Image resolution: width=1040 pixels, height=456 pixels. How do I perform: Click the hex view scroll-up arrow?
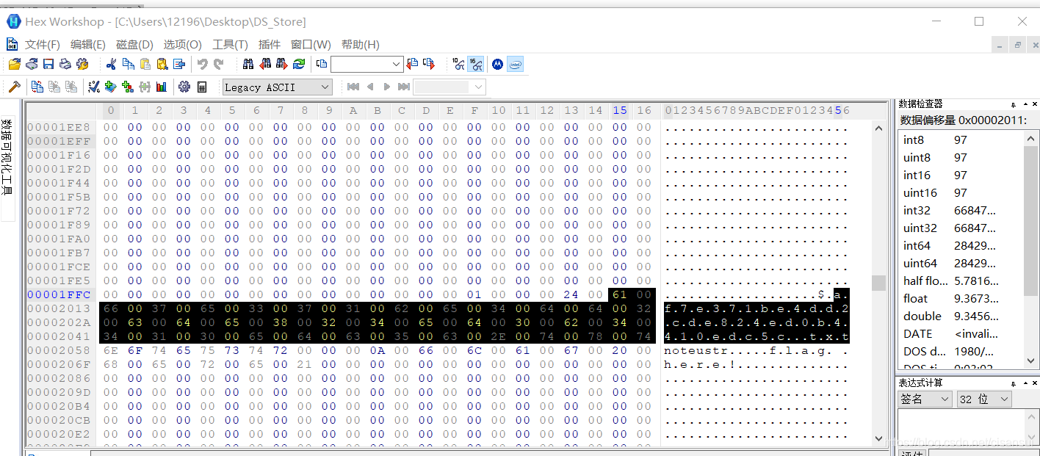878,127
